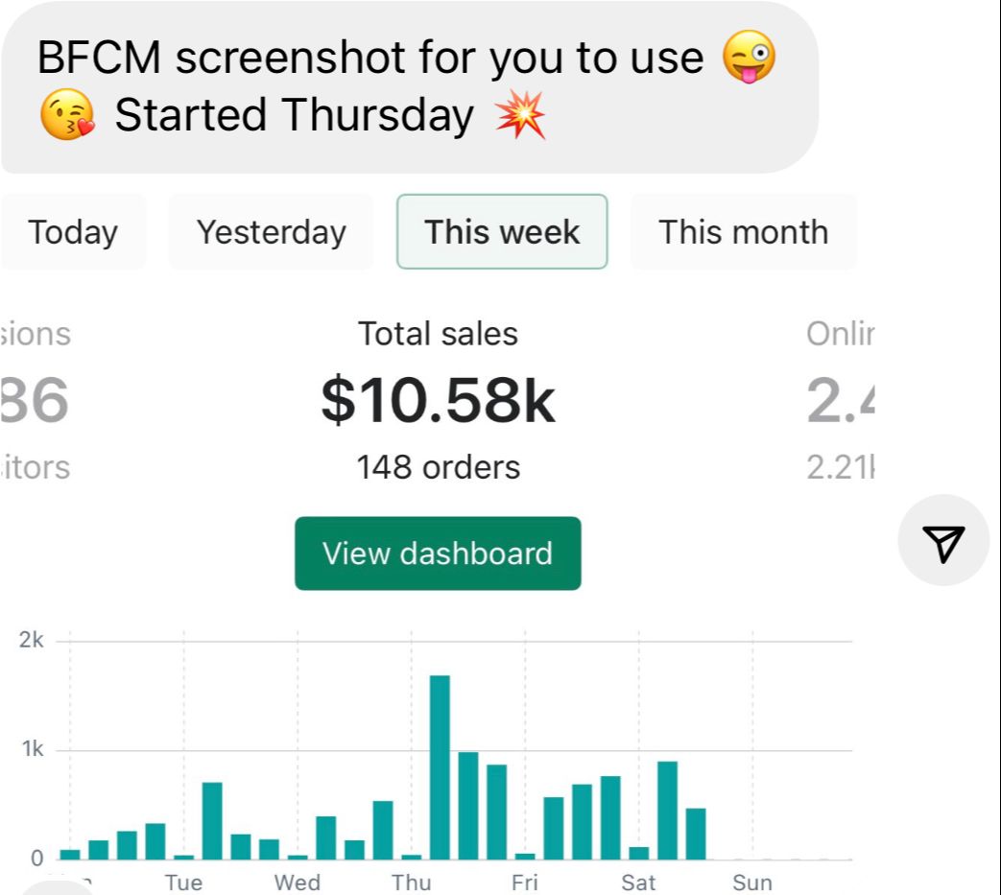Click the Sun label on chart axis
This screenshot has height=895, width=1001.
(x=752, y=882)
